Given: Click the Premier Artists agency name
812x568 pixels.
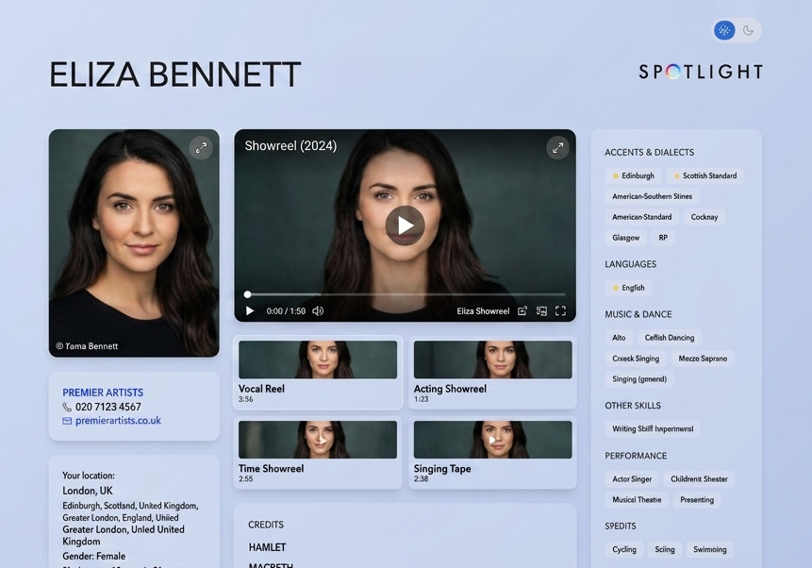Looking at the screenshot, I should point(103,393).
